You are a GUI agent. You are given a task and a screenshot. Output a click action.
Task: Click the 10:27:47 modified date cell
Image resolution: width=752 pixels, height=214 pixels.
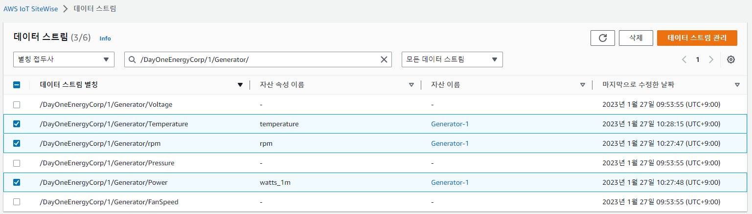pyautogui.click(x=661, y=143)
